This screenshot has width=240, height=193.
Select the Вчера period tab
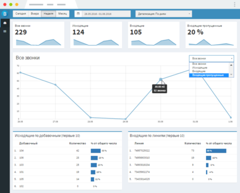pyautogui.click(x=35, y=13)
